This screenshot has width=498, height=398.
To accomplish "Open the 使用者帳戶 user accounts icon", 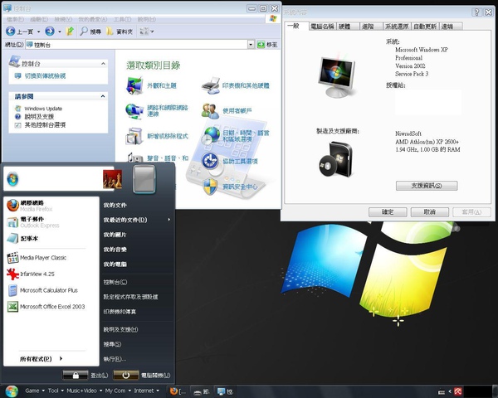I will coord(210,111).
